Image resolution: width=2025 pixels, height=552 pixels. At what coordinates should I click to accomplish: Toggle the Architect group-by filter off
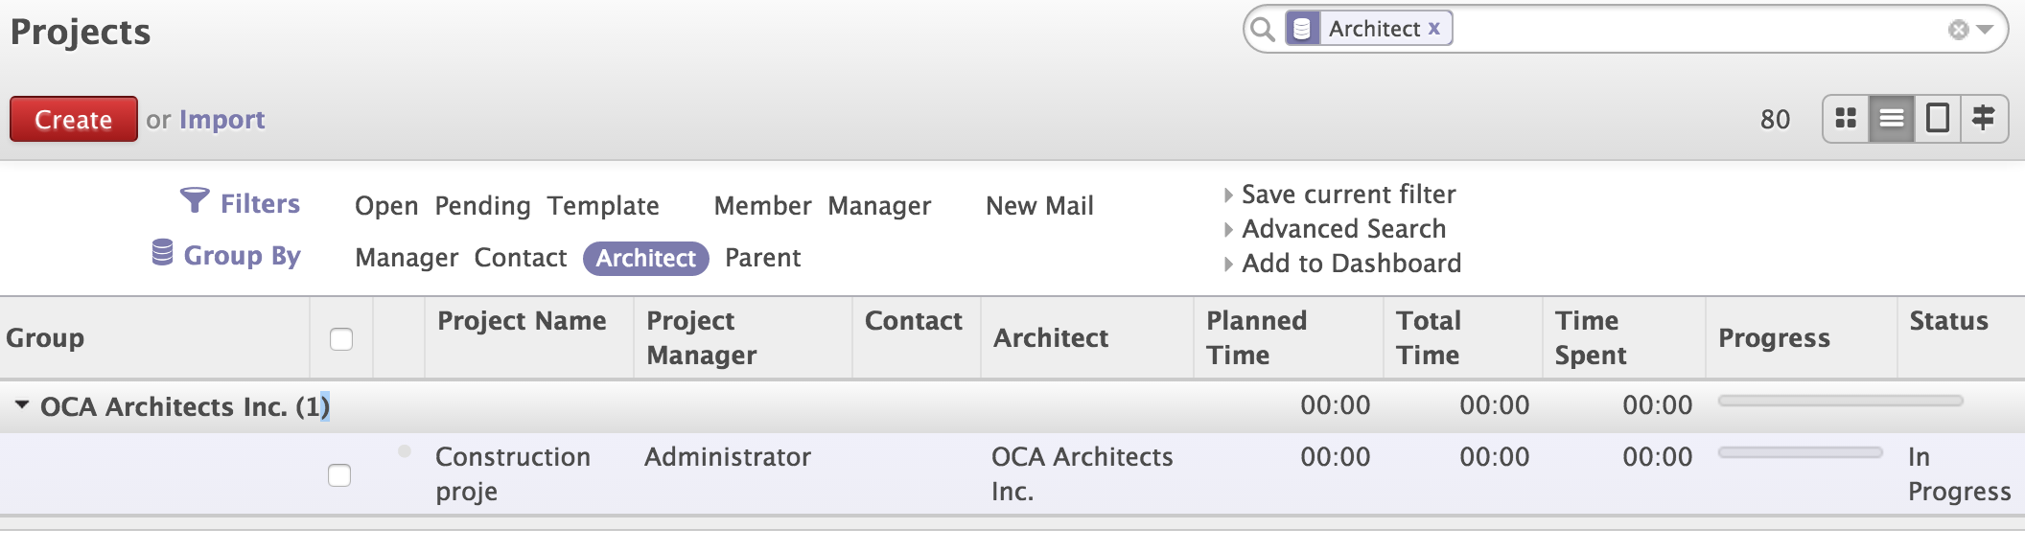coord(646,258)
